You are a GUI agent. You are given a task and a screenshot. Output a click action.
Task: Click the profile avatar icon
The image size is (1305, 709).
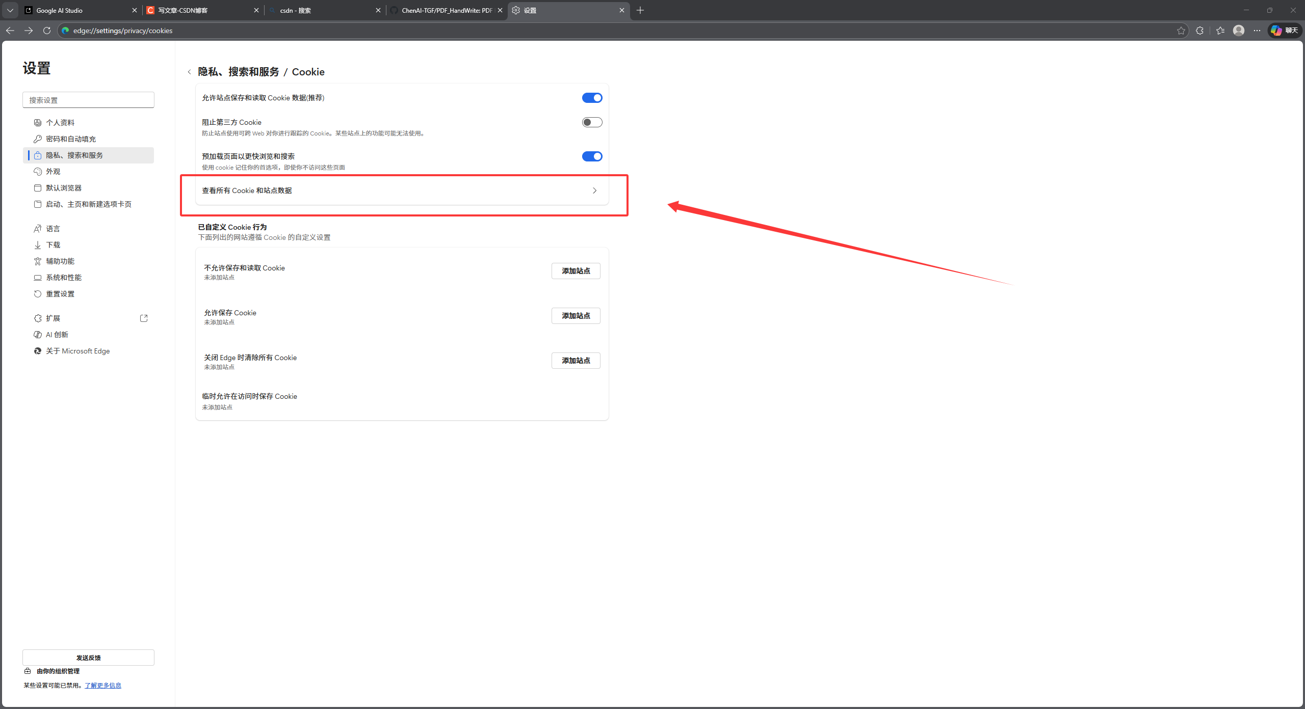[x=1238, y=31]
